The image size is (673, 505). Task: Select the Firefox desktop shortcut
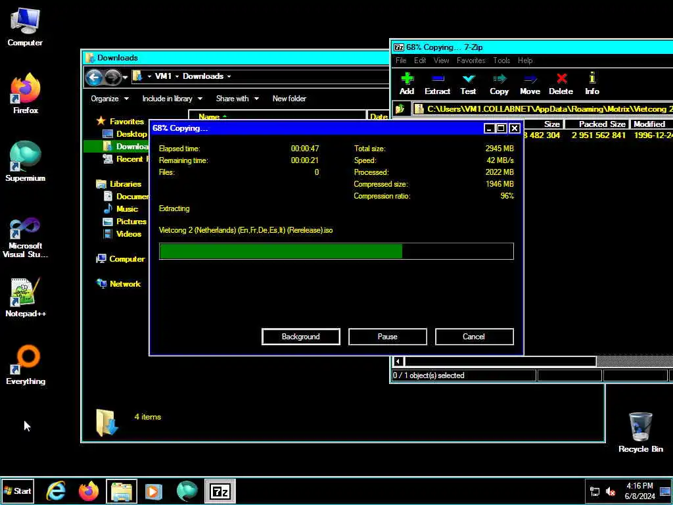[x=26, y=93]
